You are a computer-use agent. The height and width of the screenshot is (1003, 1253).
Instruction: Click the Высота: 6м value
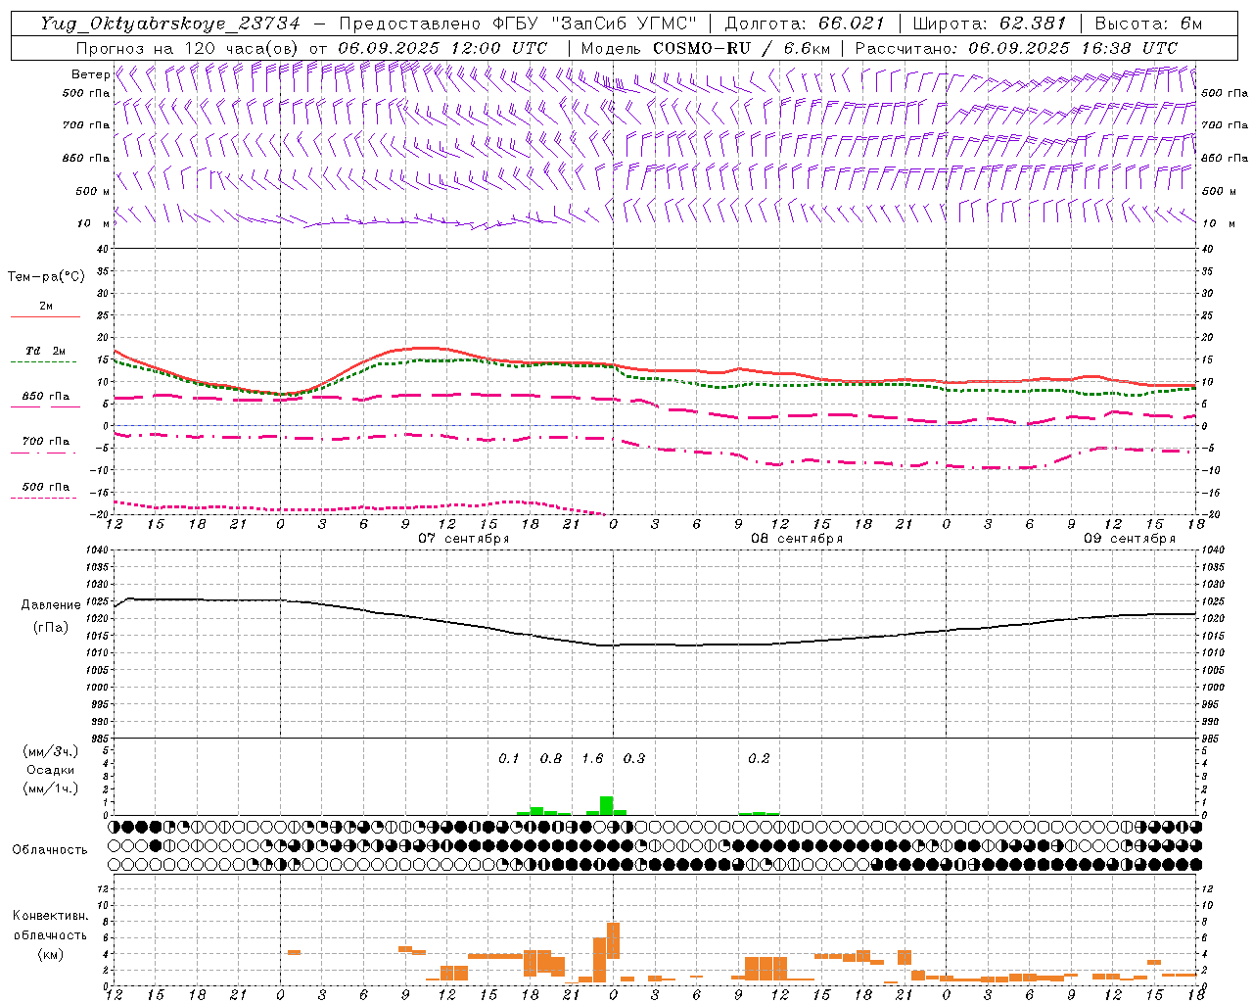1148,24
